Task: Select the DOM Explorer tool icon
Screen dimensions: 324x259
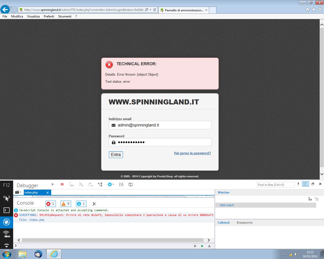Action: click(x=7, y=198)
